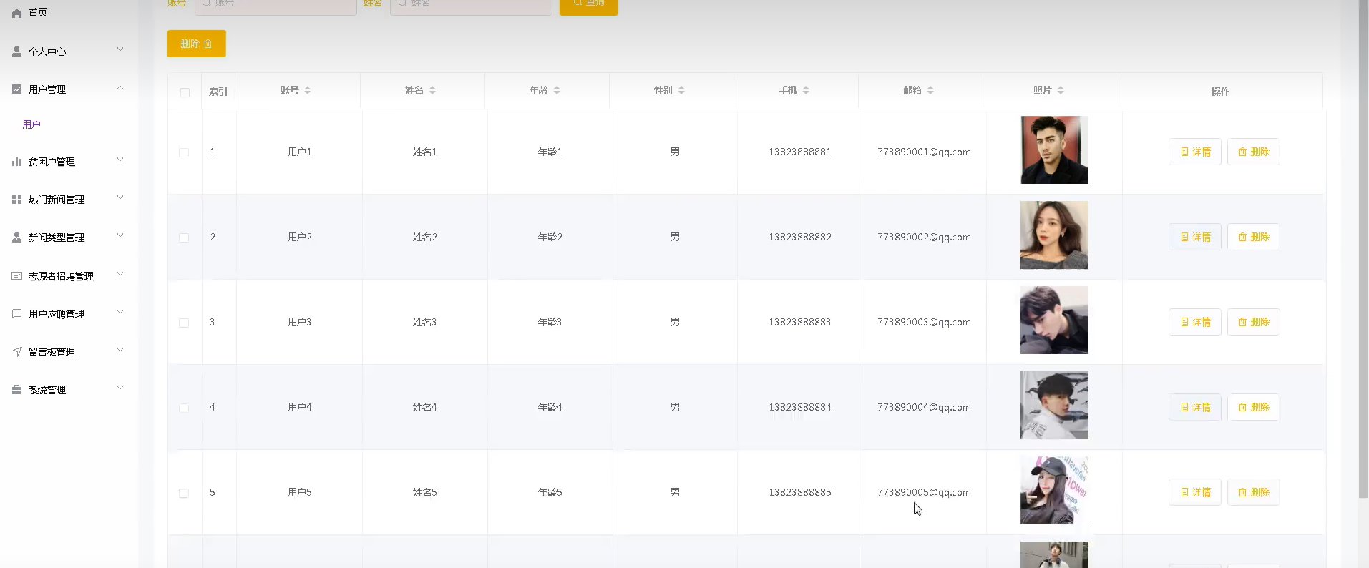
Task: Click the phone number 13823888882
Action: pos(800,237)
